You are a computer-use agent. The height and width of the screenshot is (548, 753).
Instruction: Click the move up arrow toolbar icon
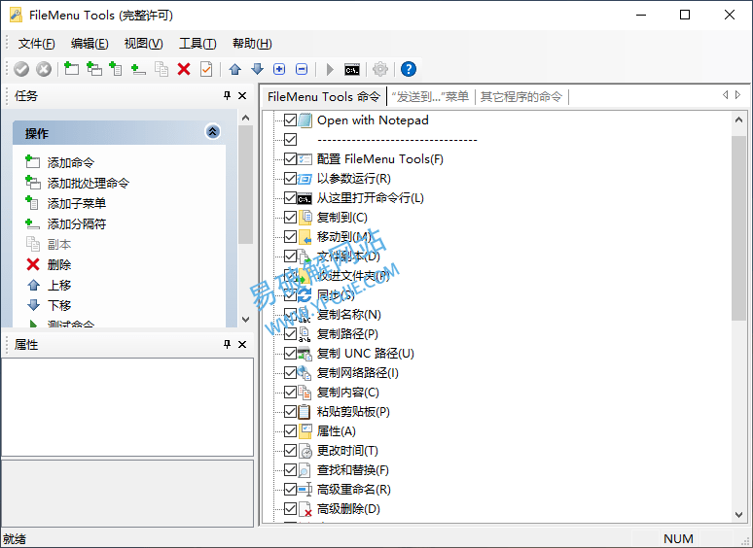(x=234, y=70)
